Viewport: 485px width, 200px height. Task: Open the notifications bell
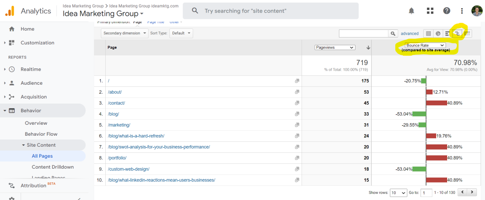tap(411, 11)
